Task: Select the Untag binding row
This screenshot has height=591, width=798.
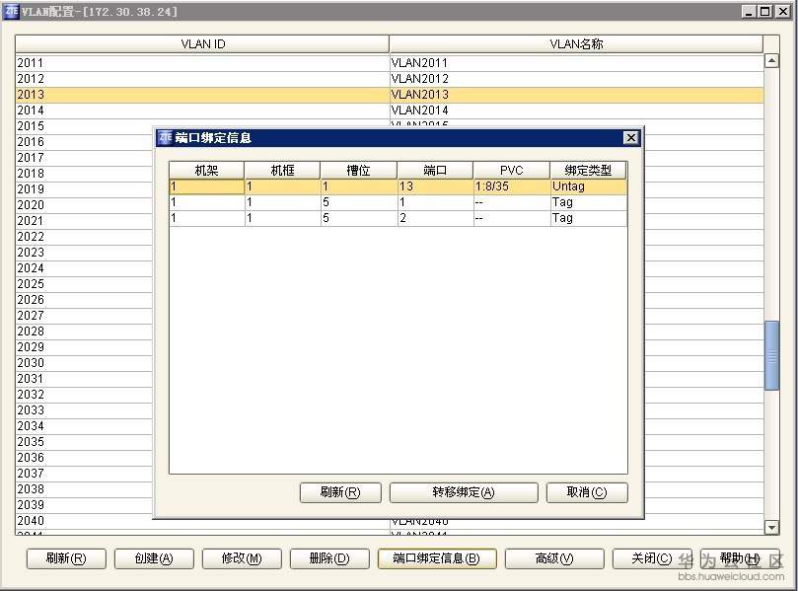Action: [x=398, y=186]
